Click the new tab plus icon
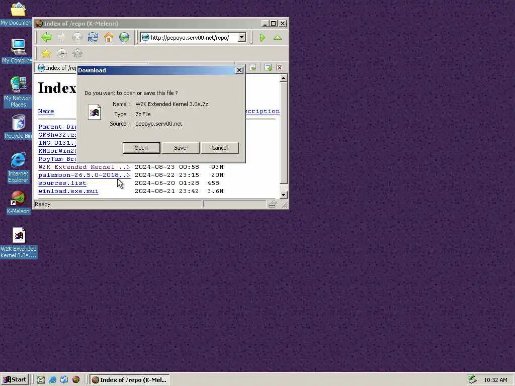 point(269,67)
